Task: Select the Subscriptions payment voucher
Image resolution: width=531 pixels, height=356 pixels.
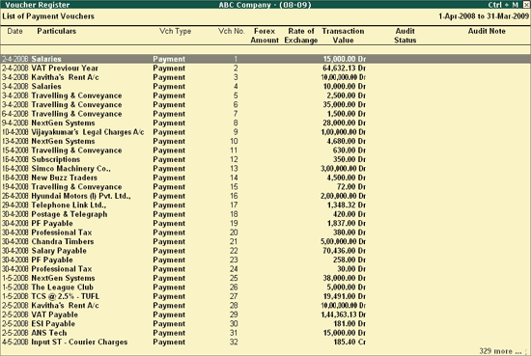Action: coord(265,159)
